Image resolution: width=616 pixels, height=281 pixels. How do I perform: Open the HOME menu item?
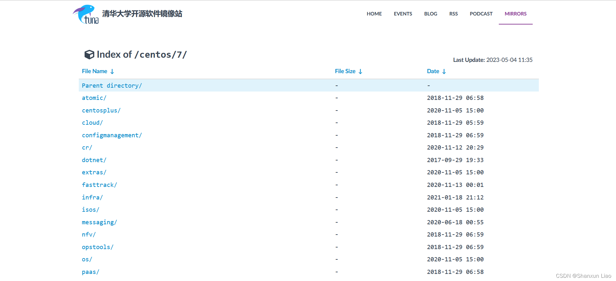pyautogui.click(x=374, y=14)
